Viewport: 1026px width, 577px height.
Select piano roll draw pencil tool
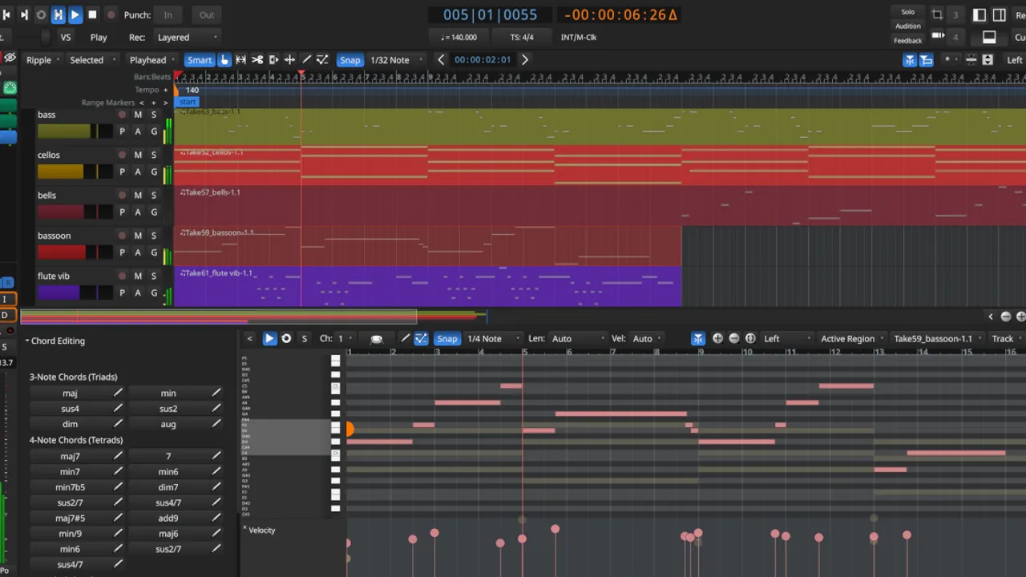406,338
